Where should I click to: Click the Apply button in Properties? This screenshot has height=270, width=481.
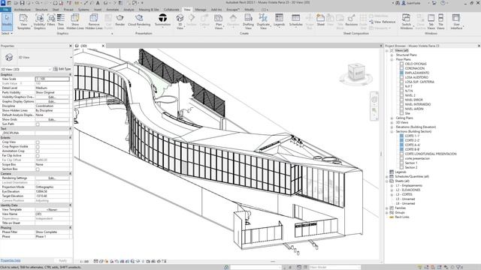(x=63, y=260)
